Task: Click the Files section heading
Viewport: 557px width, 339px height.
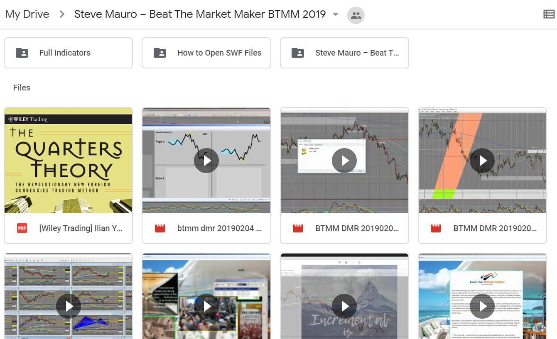Action: (22, 88)
